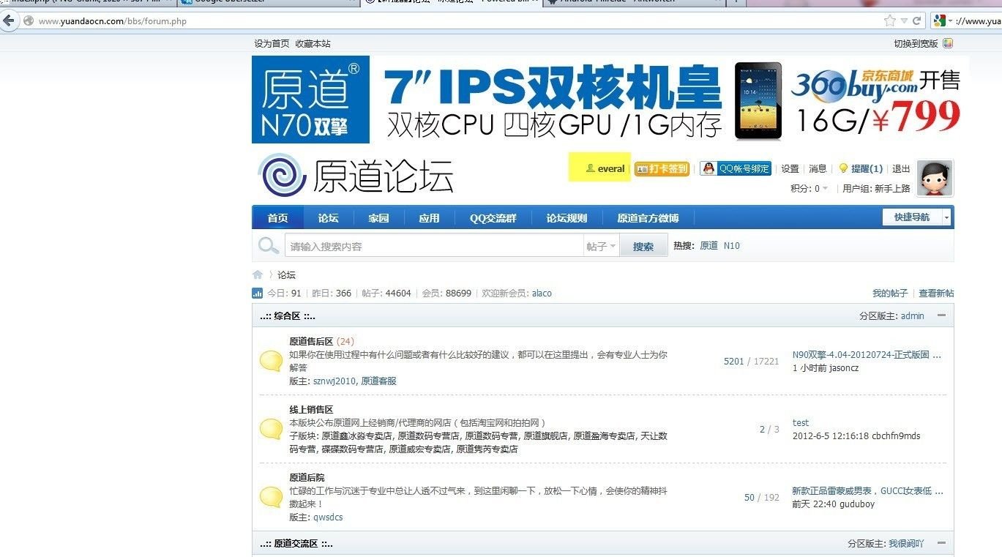
Task: Reload the page with the refresh icon
Action: point(916,21)
